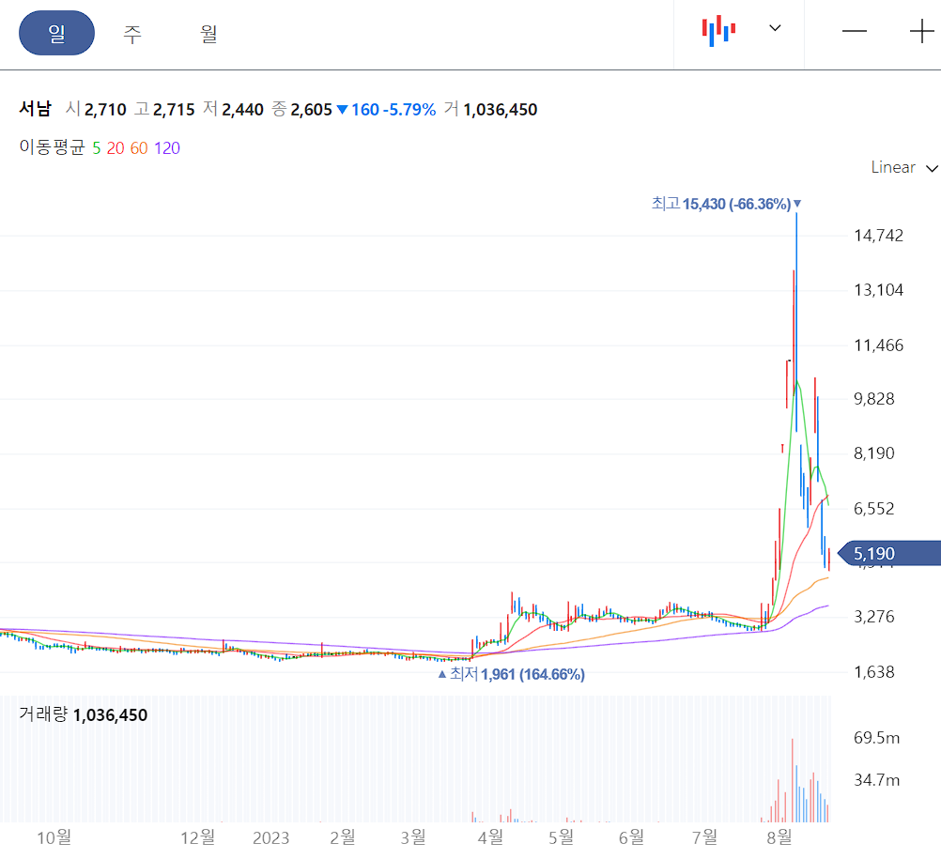Click the 6,552 price axis label
941x859 pixels.
click(x=873, y=509)
